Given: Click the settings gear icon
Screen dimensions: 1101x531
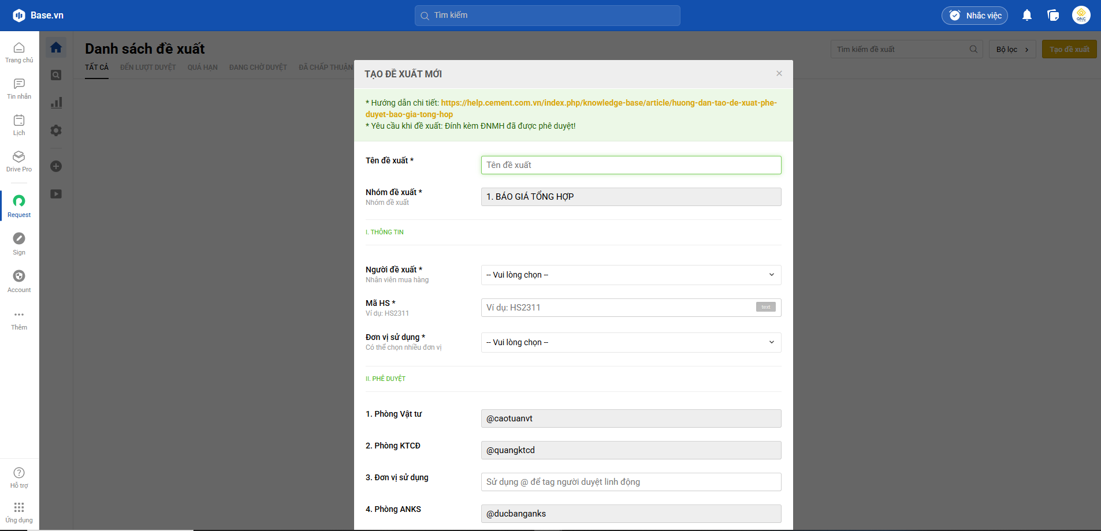Looking at the screenshot, I should click(x=56, y=130).
